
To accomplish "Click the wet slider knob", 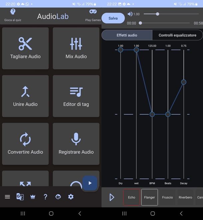I will (136, 50).
